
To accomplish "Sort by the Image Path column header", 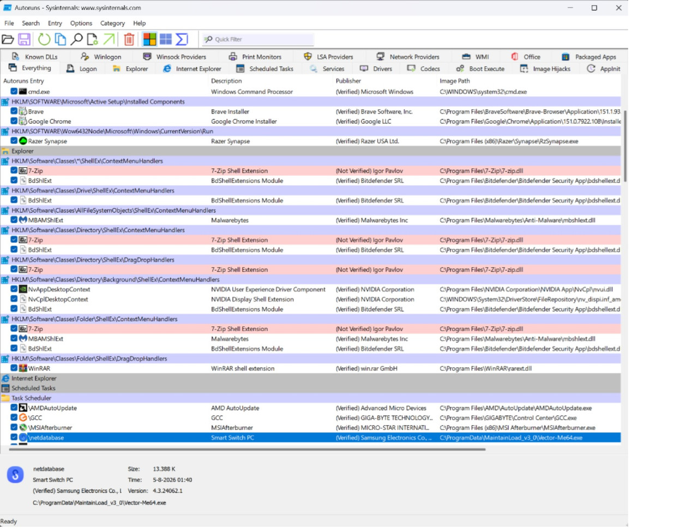I will tap(529, 81).
